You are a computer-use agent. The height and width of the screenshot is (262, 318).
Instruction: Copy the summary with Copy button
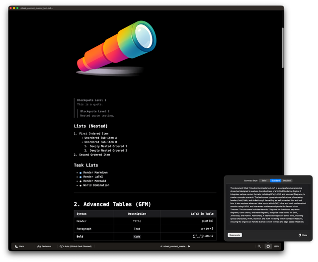click(303, 235)
